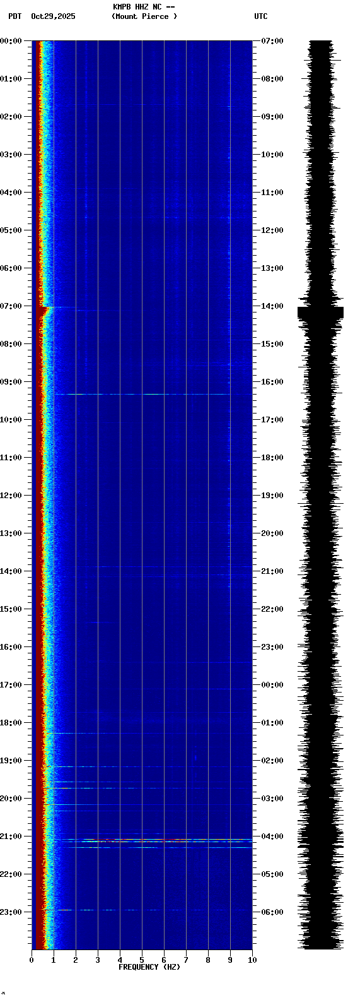Click the UTC-axis "14:00" time label

[x=272, y=306]
